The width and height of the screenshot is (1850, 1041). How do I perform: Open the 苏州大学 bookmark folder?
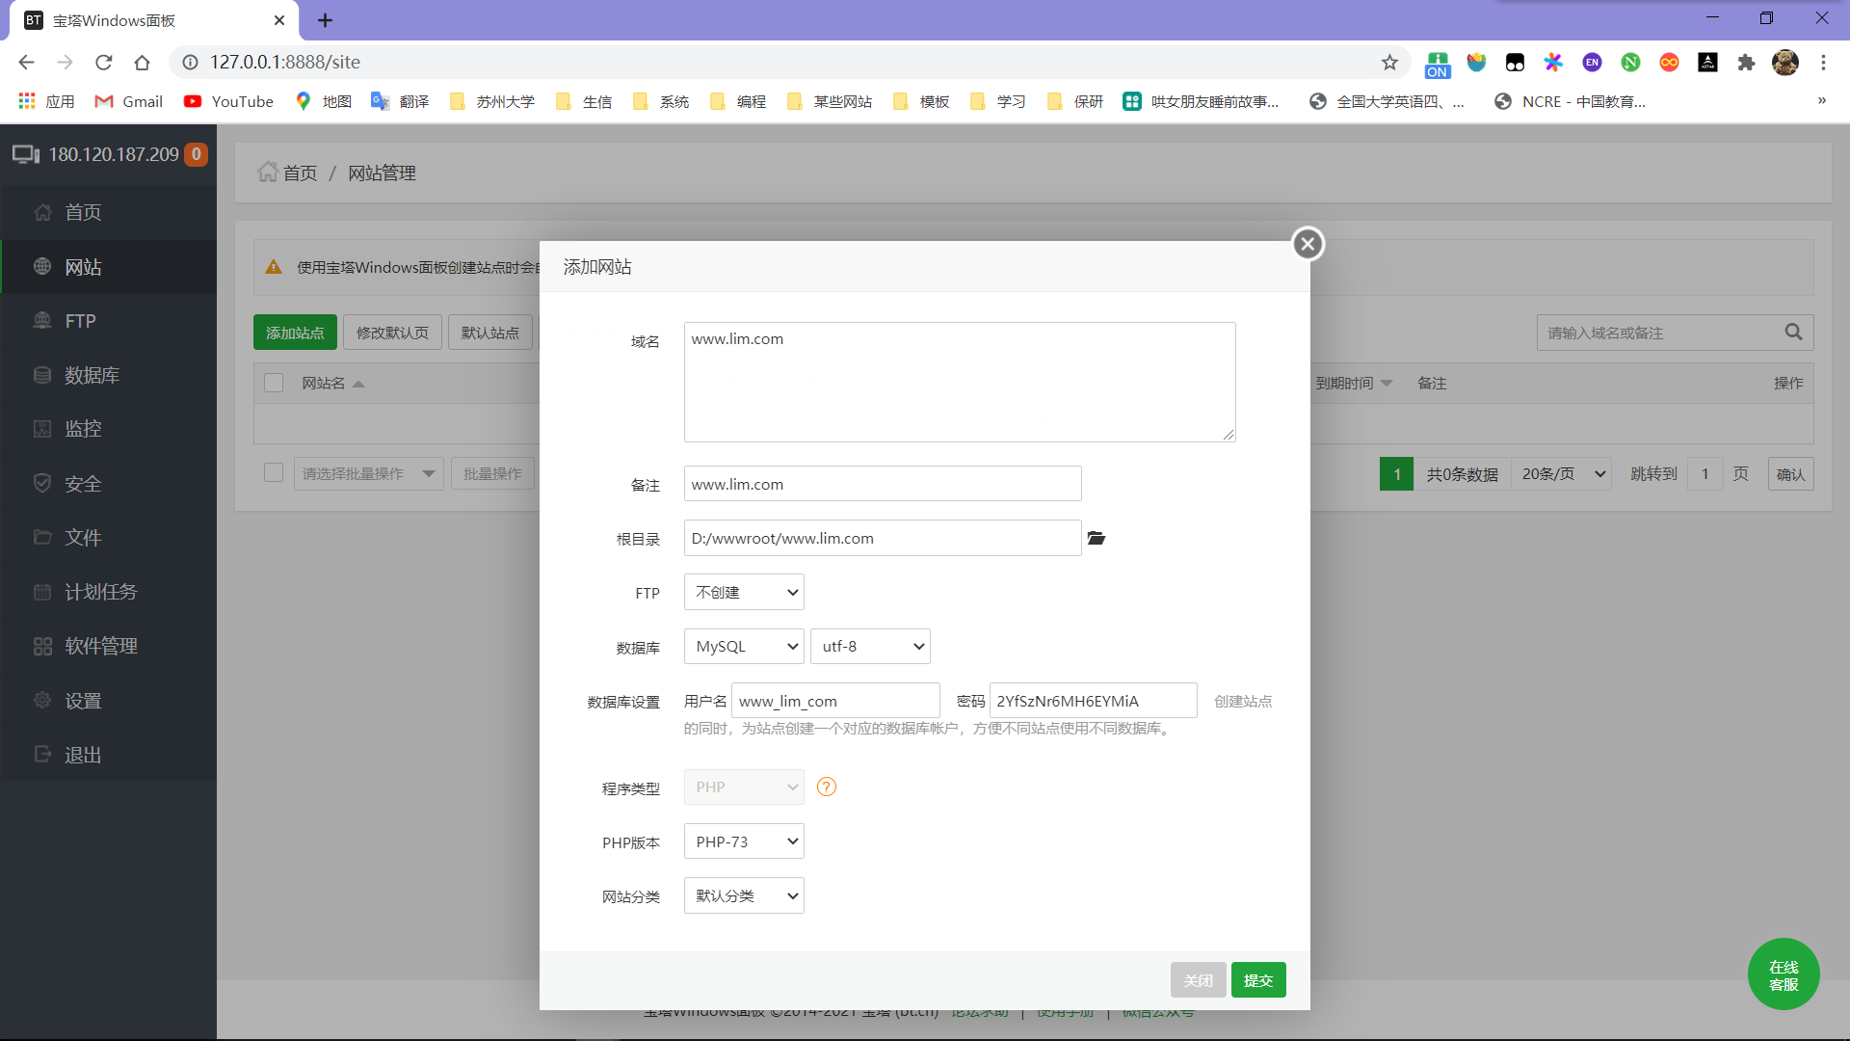click(x=492, y=101)
